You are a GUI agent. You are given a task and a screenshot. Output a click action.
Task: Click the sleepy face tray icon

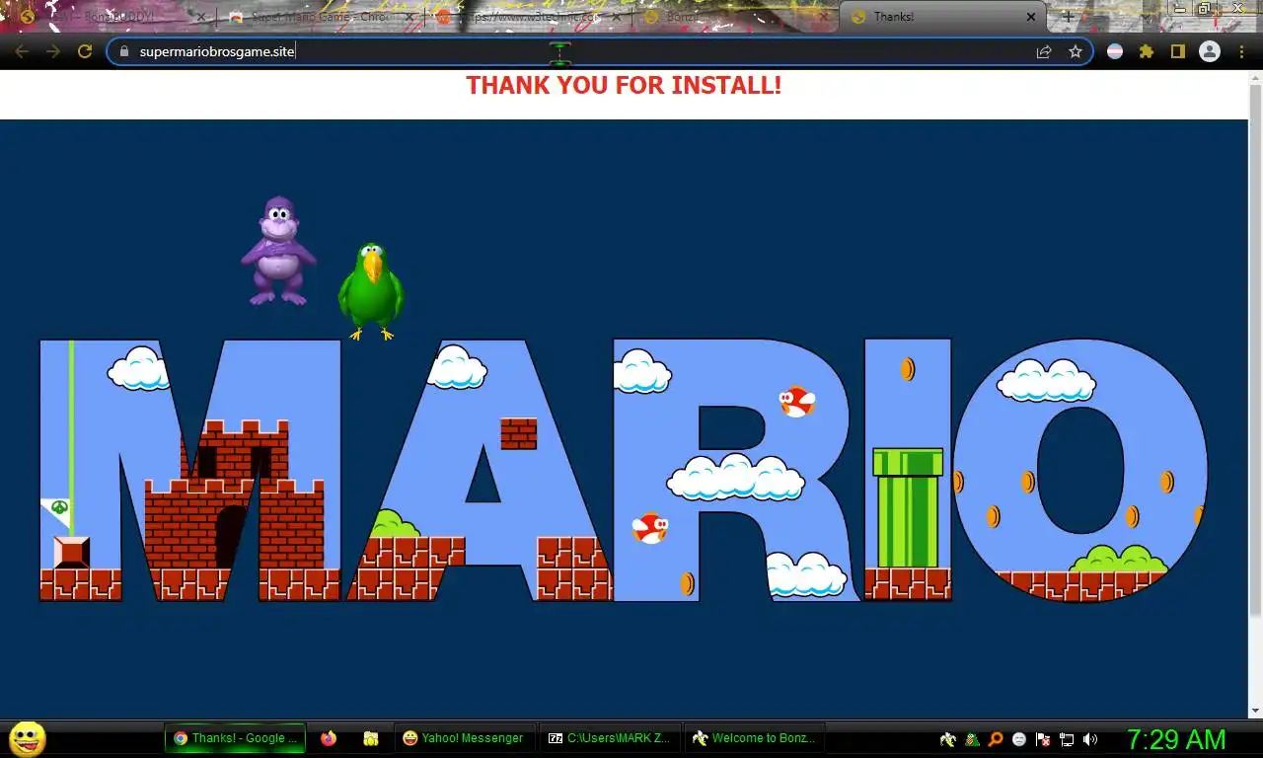[1019, 739]
